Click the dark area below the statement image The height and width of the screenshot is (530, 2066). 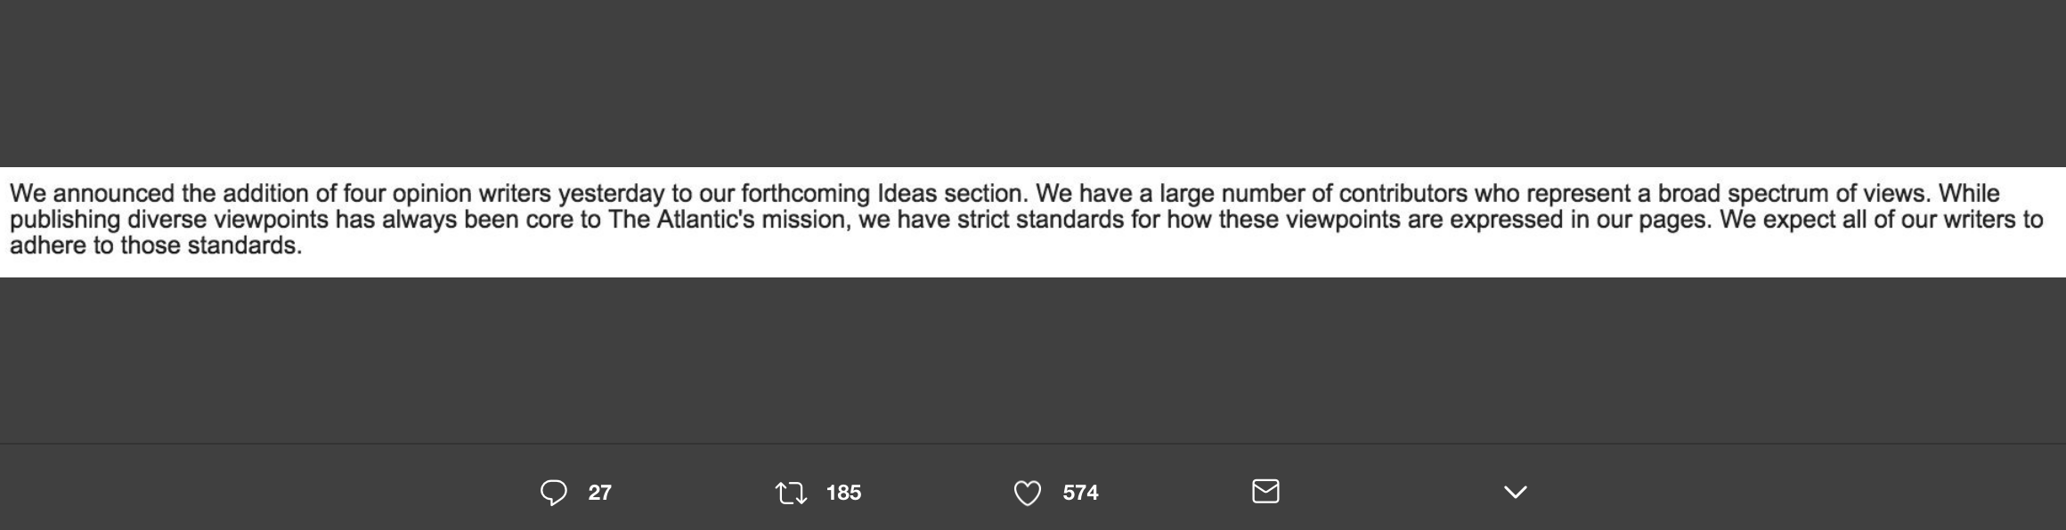tap(1033, 359)
